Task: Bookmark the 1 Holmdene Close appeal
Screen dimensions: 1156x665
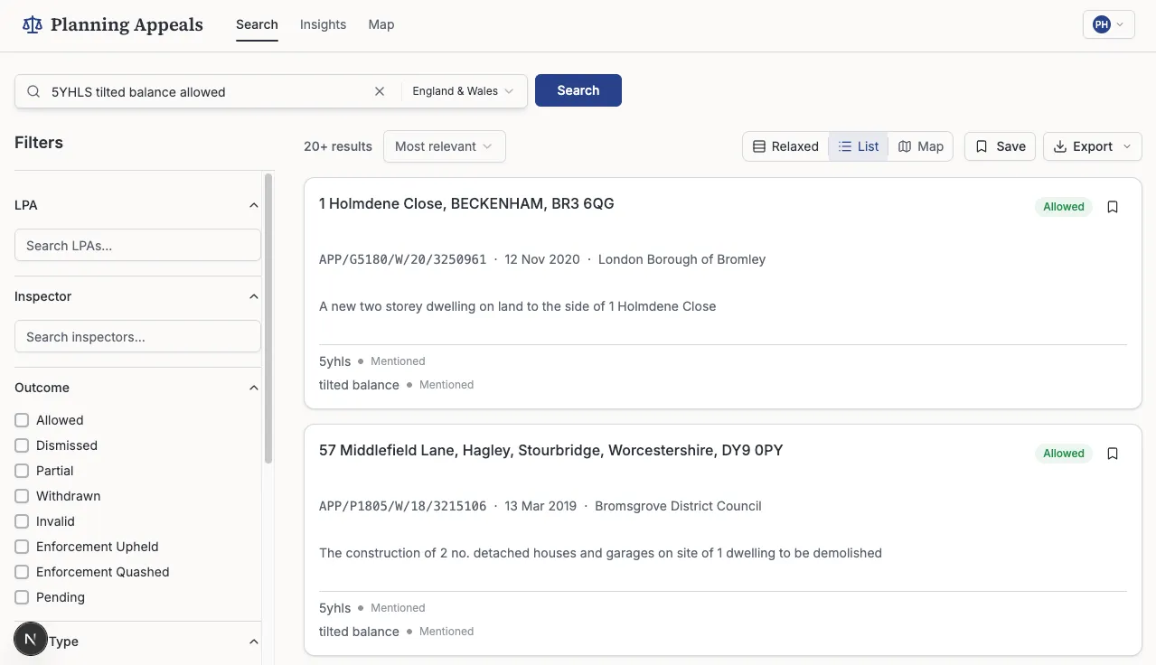Action: [x=1112, y=206]
